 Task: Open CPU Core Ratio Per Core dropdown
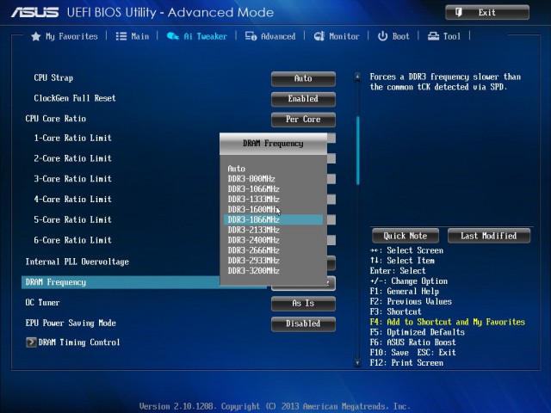click(x=303, y=120)
